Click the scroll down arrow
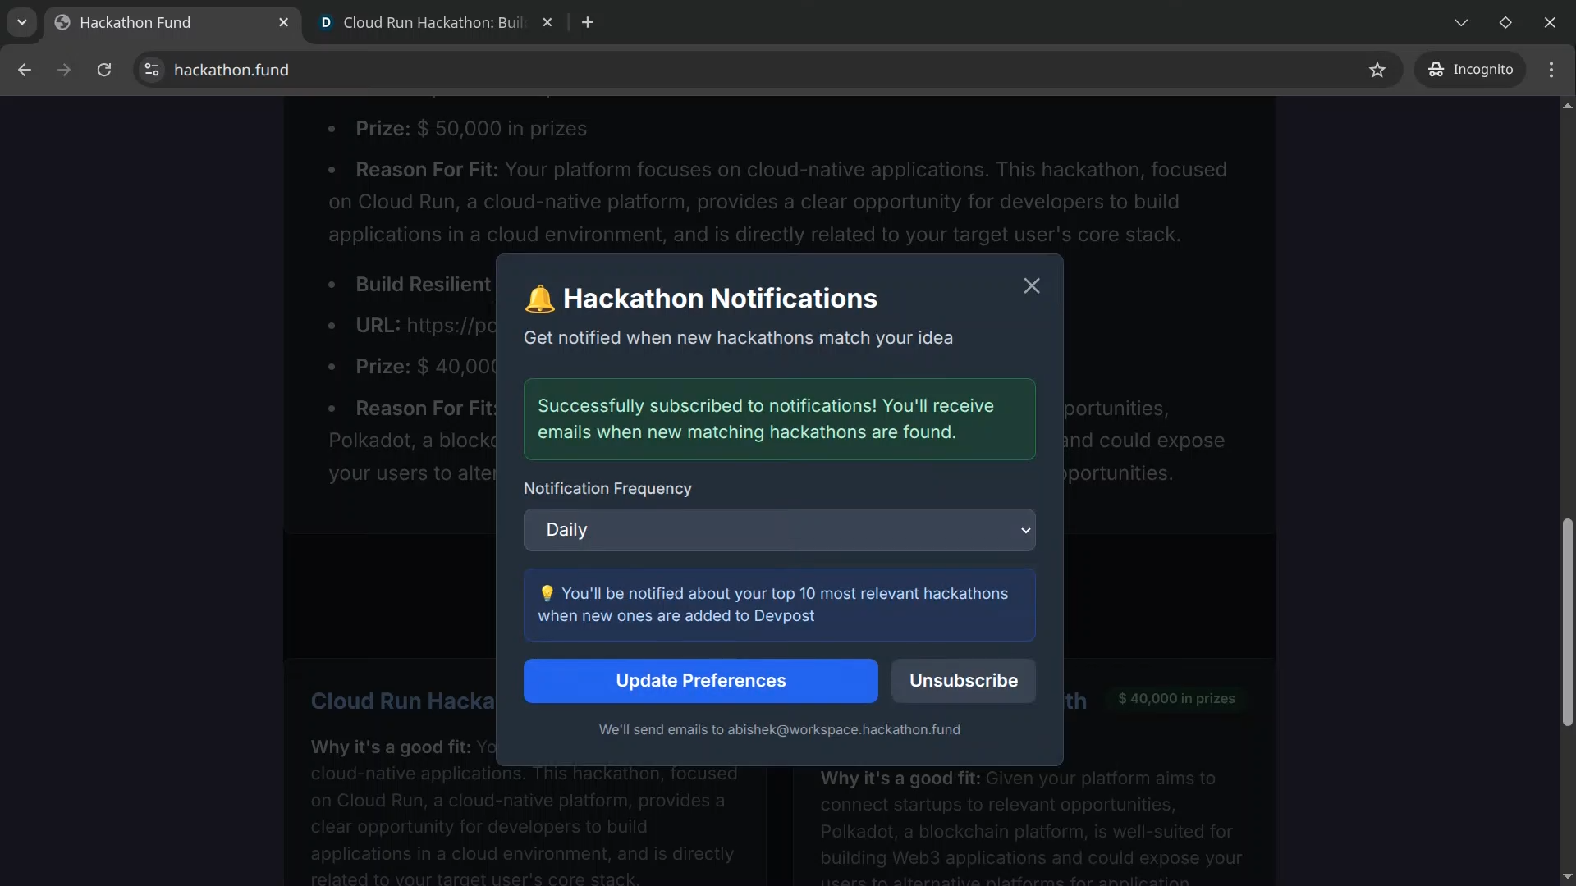The width and height of the screenshot is (1576, 886). click(x=1567, y=876)
